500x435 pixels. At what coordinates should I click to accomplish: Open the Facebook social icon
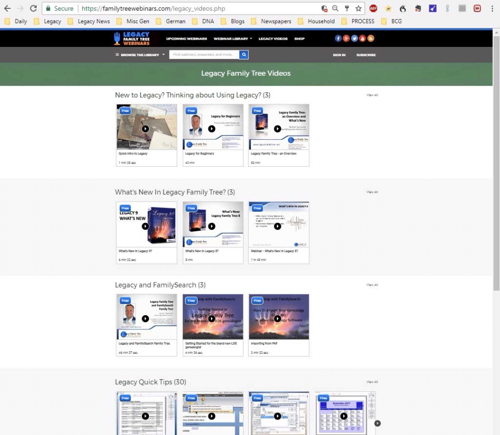[338, 38]
